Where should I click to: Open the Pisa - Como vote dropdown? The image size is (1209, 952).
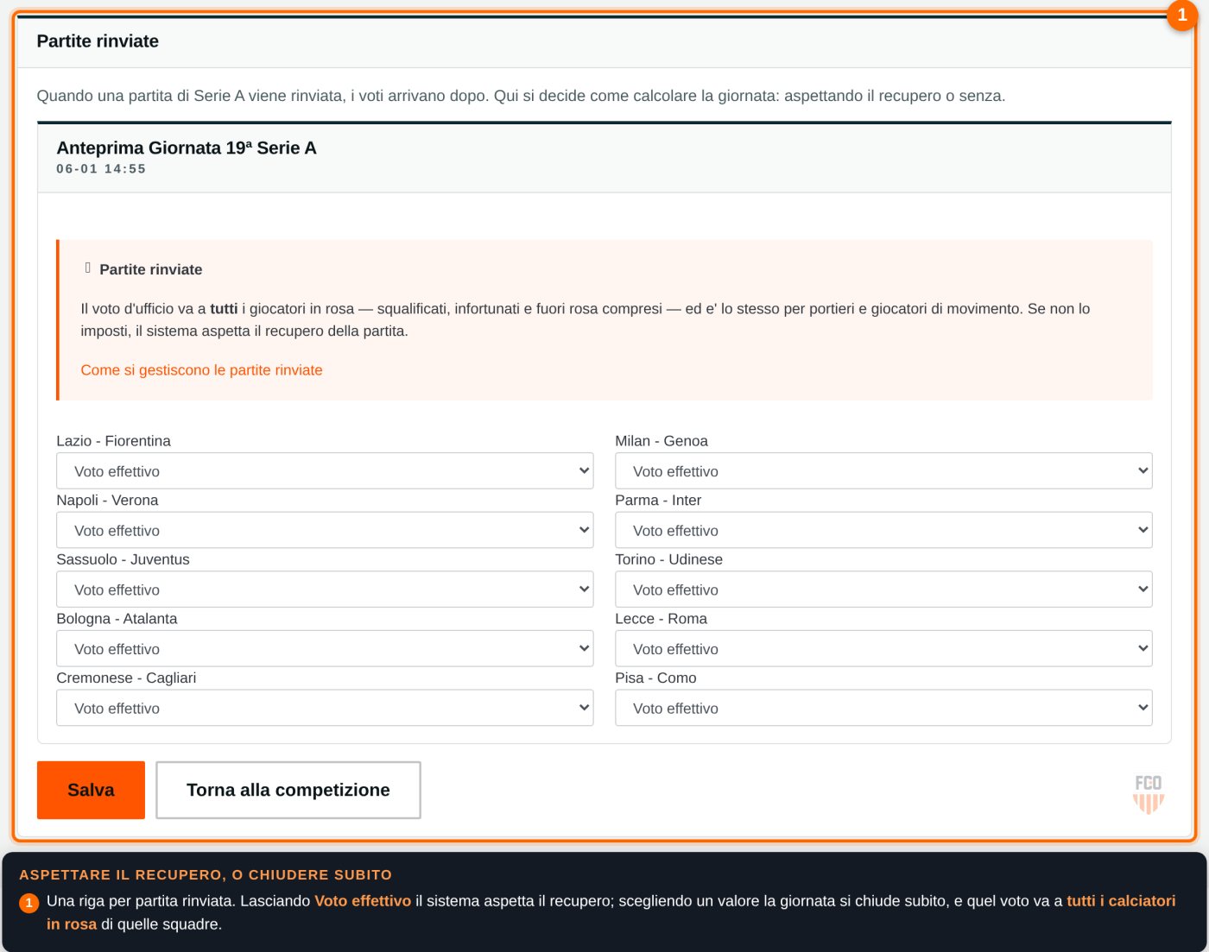[x=883, y=708]
